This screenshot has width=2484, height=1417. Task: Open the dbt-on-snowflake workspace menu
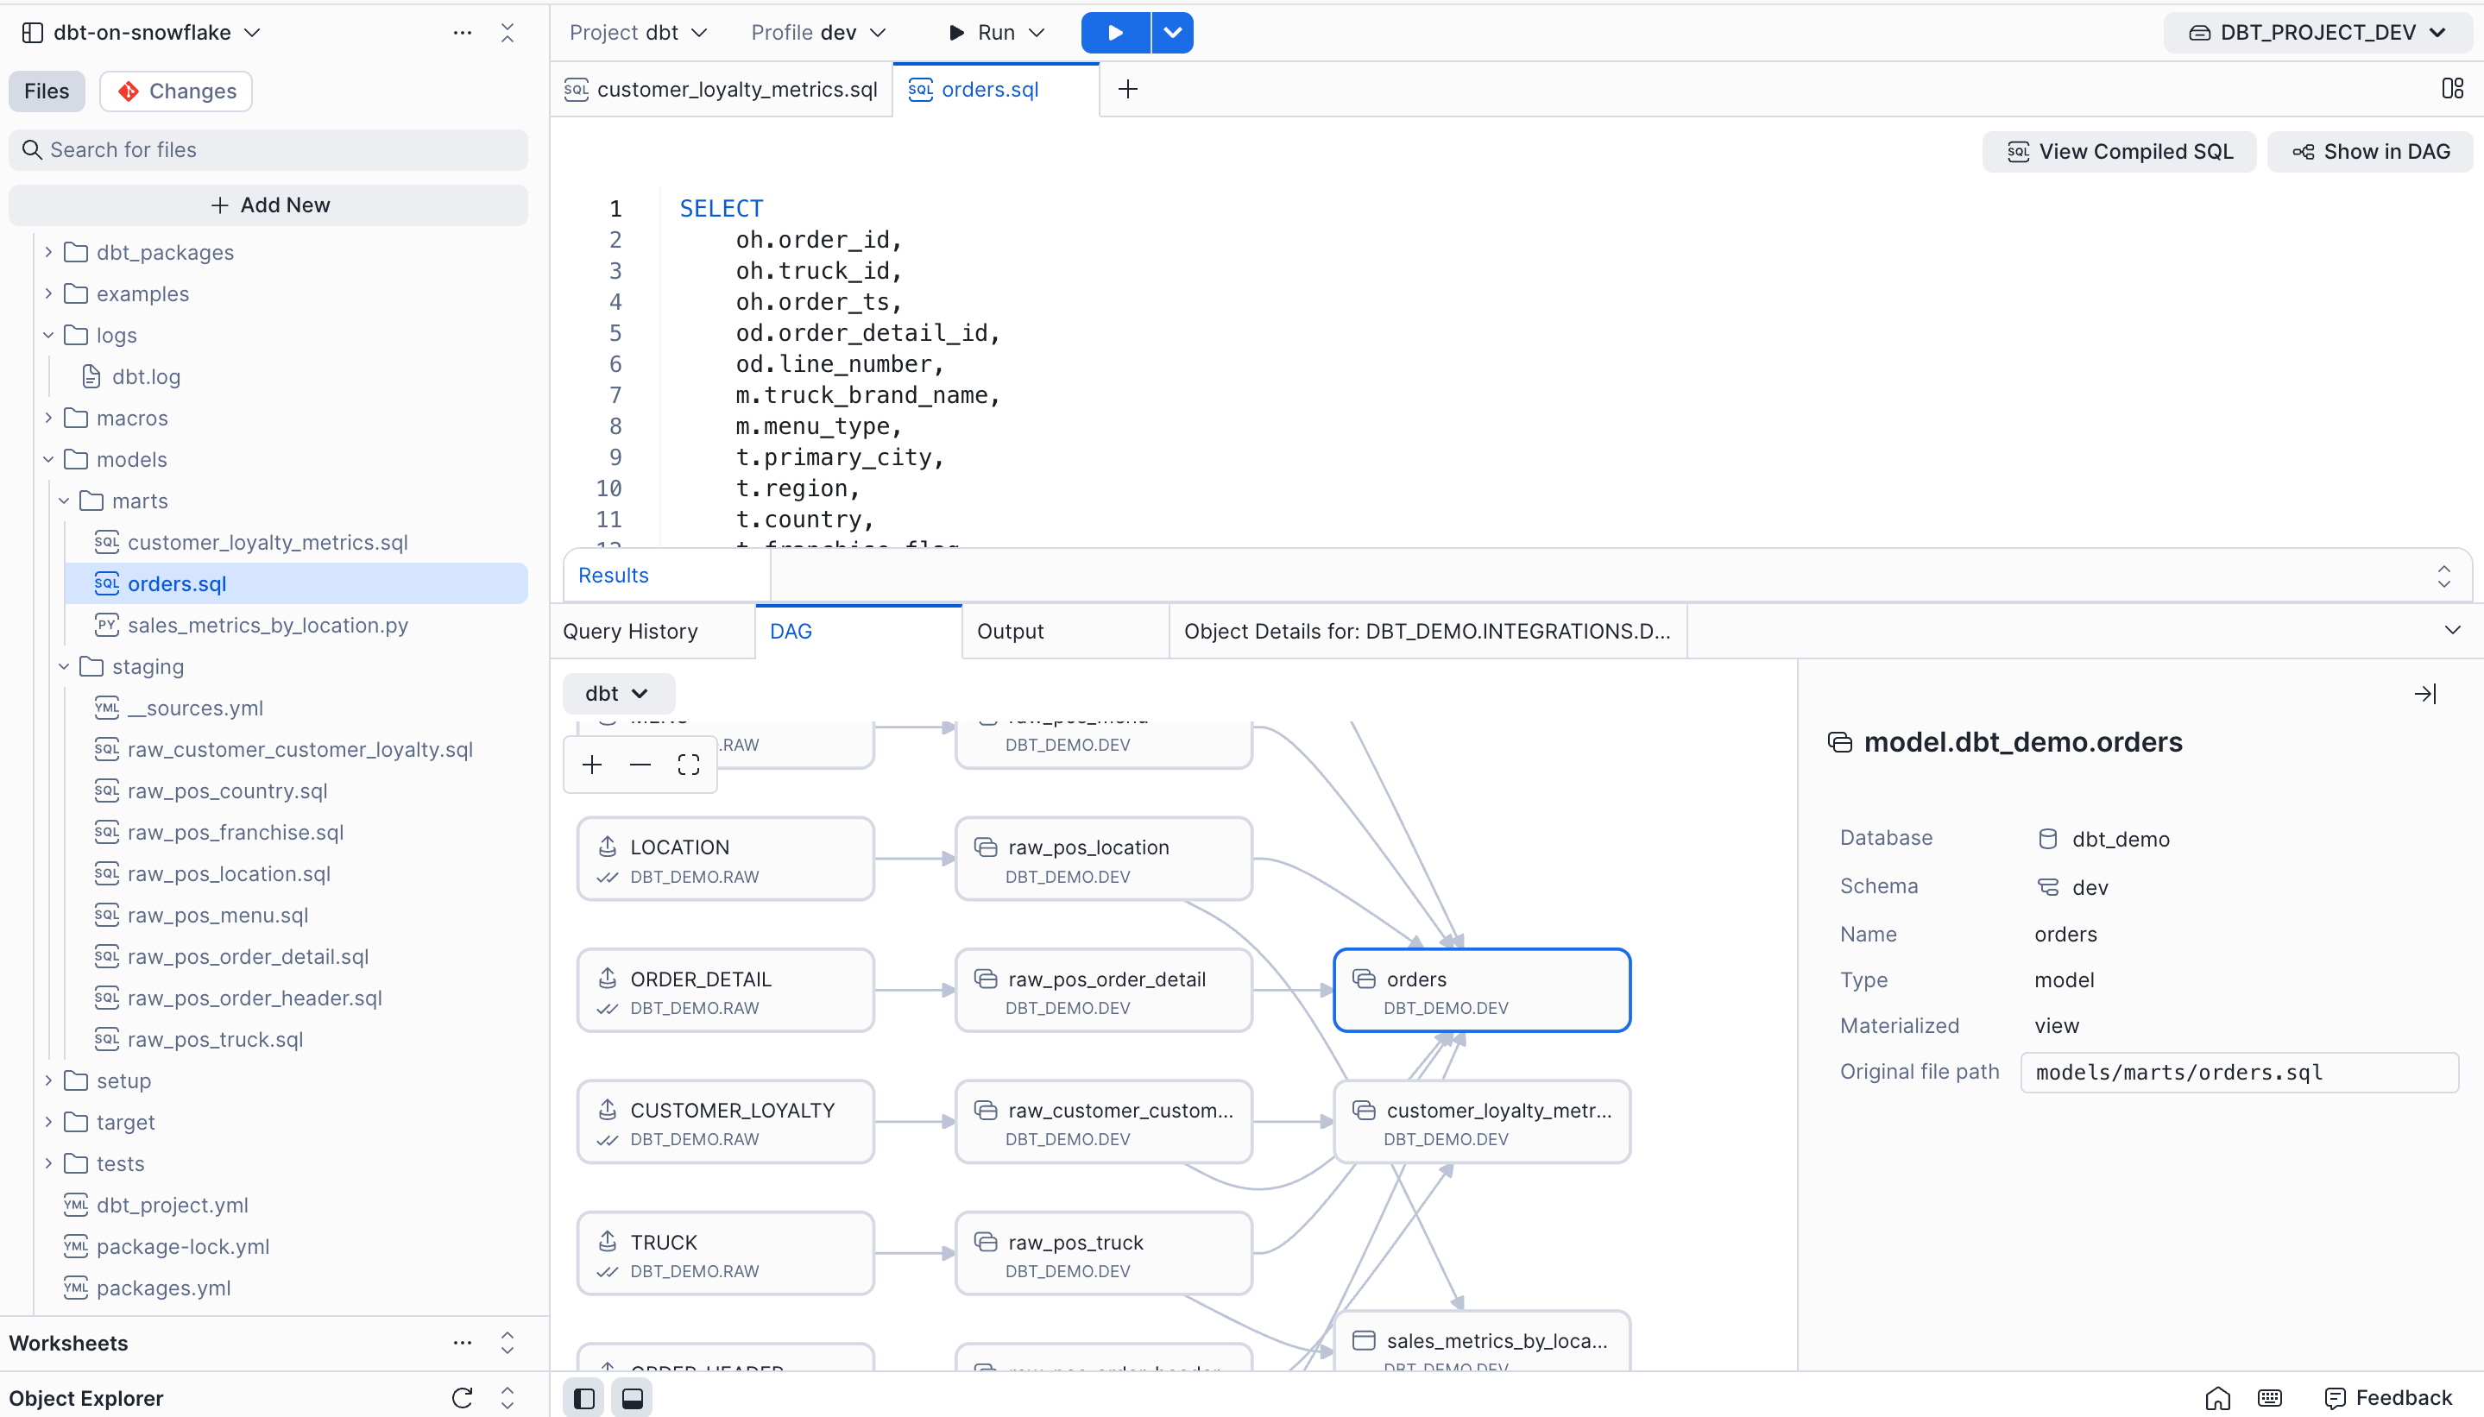tap(142, 32)
